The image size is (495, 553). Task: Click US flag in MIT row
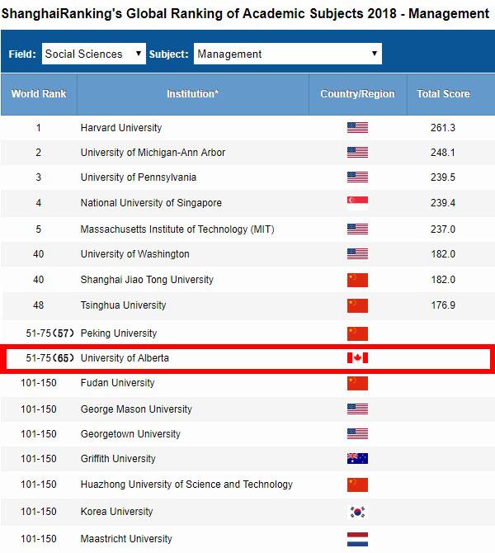(x=357, y=229)
